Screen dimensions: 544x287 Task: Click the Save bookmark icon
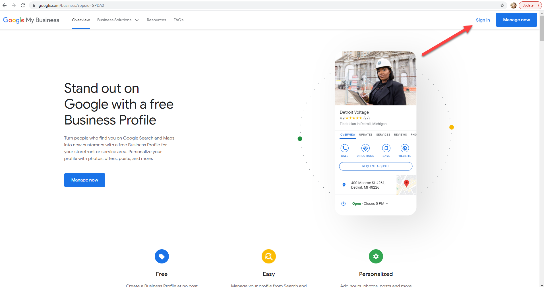coord(386,148)
